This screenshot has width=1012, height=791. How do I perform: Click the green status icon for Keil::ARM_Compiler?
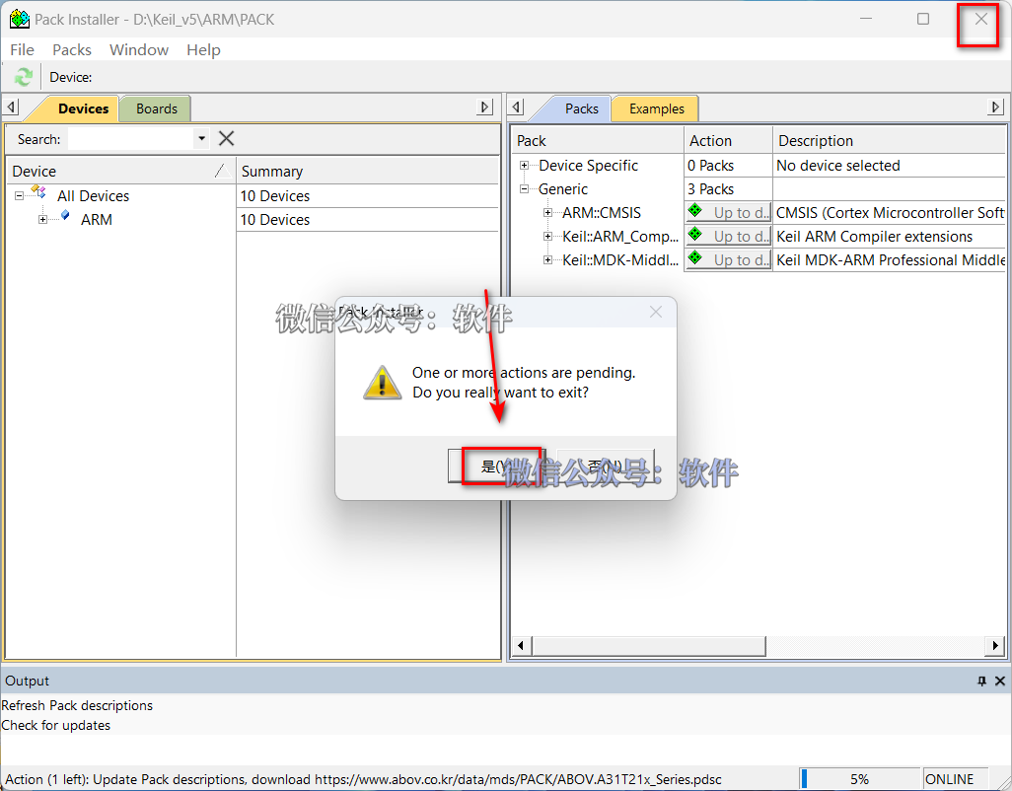tap(695, 234)
